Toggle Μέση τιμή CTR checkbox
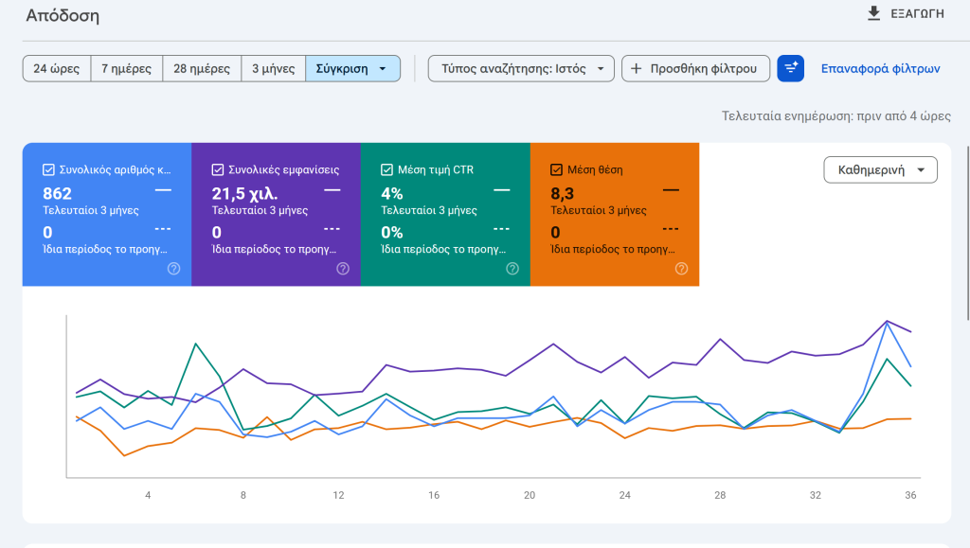The height and width of the screenshot is (548, 970). tap(386, 170)
